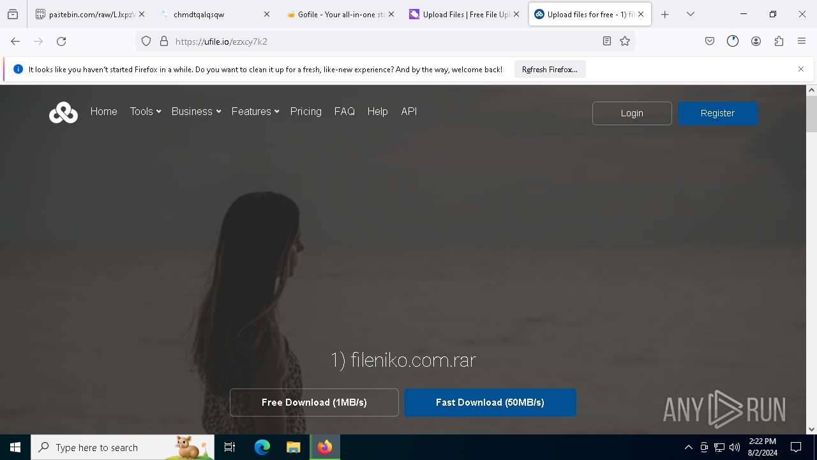Dismiss the Firefox refresh notification bar
The image size is (817, 460).
tap(801, 69)
